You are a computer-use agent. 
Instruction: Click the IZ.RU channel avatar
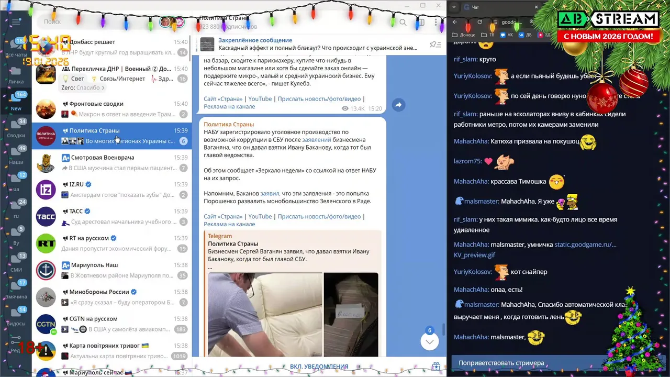click(46, 190)
